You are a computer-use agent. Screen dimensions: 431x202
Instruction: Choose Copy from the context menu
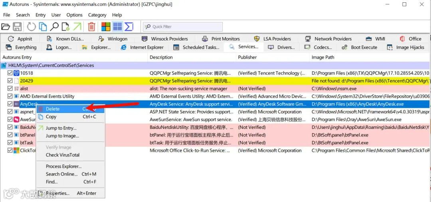(70, 117)
